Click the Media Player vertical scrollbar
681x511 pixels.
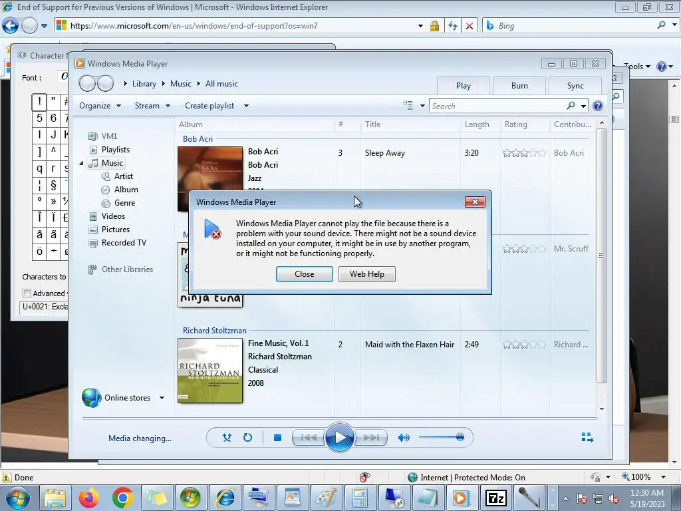click(x=601, y=255)
